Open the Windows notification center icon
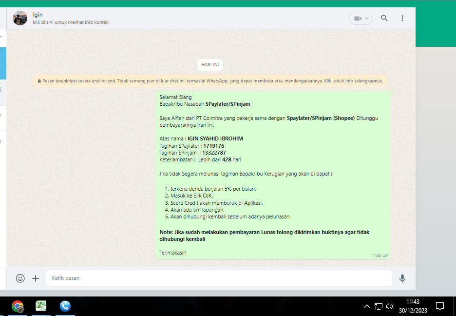This screenshot has height=316, width=456. (x=440, y=306)
